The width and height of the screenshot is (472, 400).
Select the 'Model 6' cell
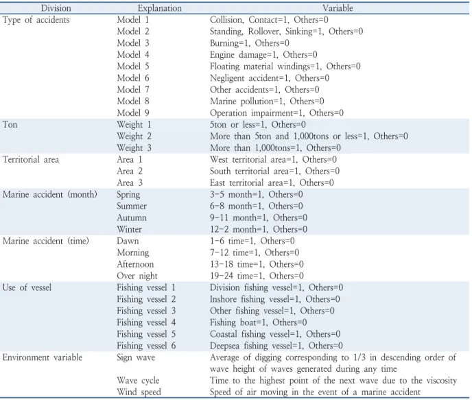pos(133,78)
